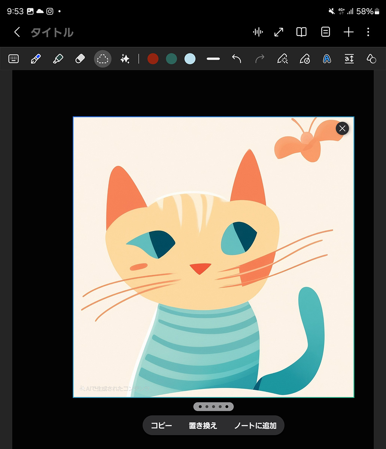Undo the last action

pos(236,59)
